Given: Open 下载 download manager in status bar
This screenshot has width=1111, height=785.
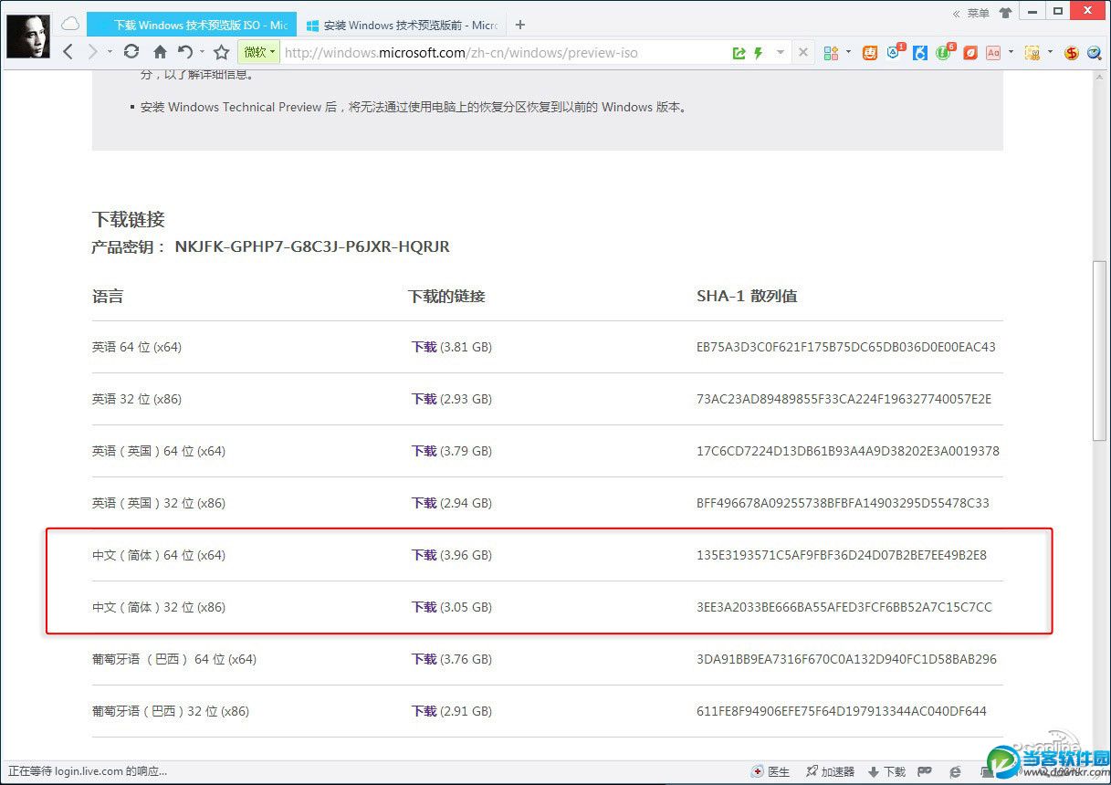Looking at the screenshot, I should (x=886, y=772).
